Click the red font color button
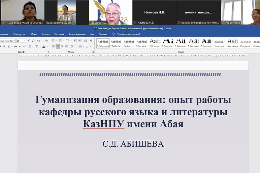 coord(44,46)
